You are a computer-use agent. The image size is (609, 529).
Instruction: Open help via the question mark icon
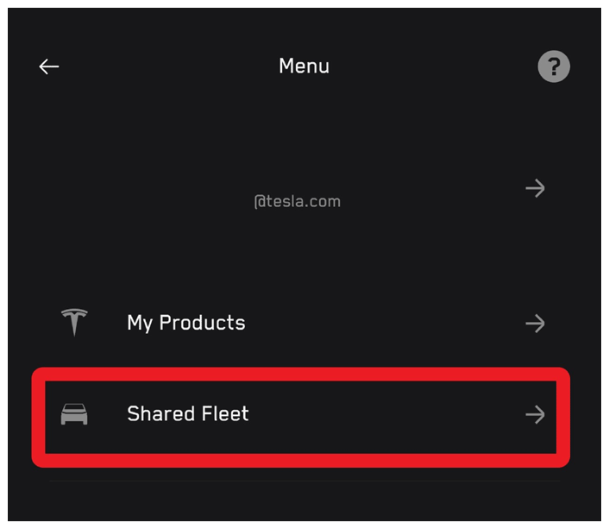pyautogui.click(x=554, y=66)
